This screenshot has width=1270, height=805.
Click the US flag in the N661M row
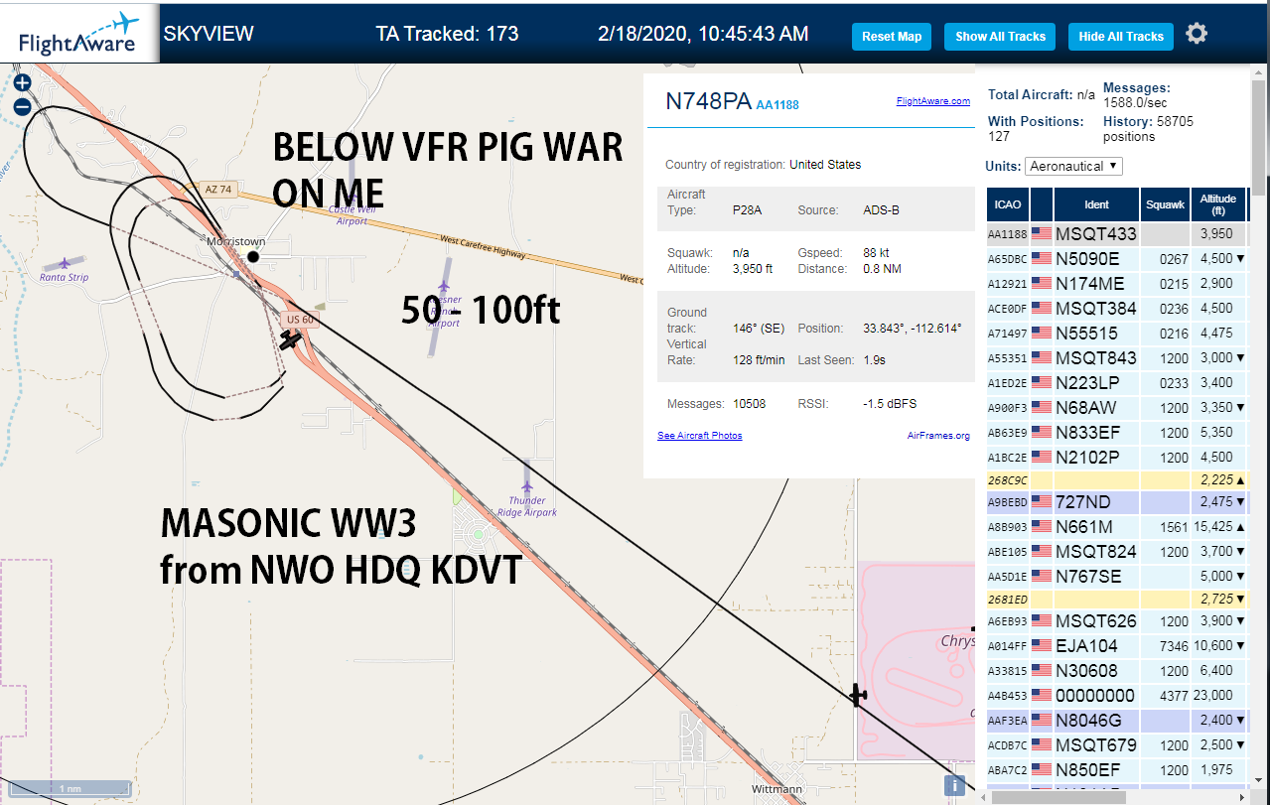coord(1042,527)
